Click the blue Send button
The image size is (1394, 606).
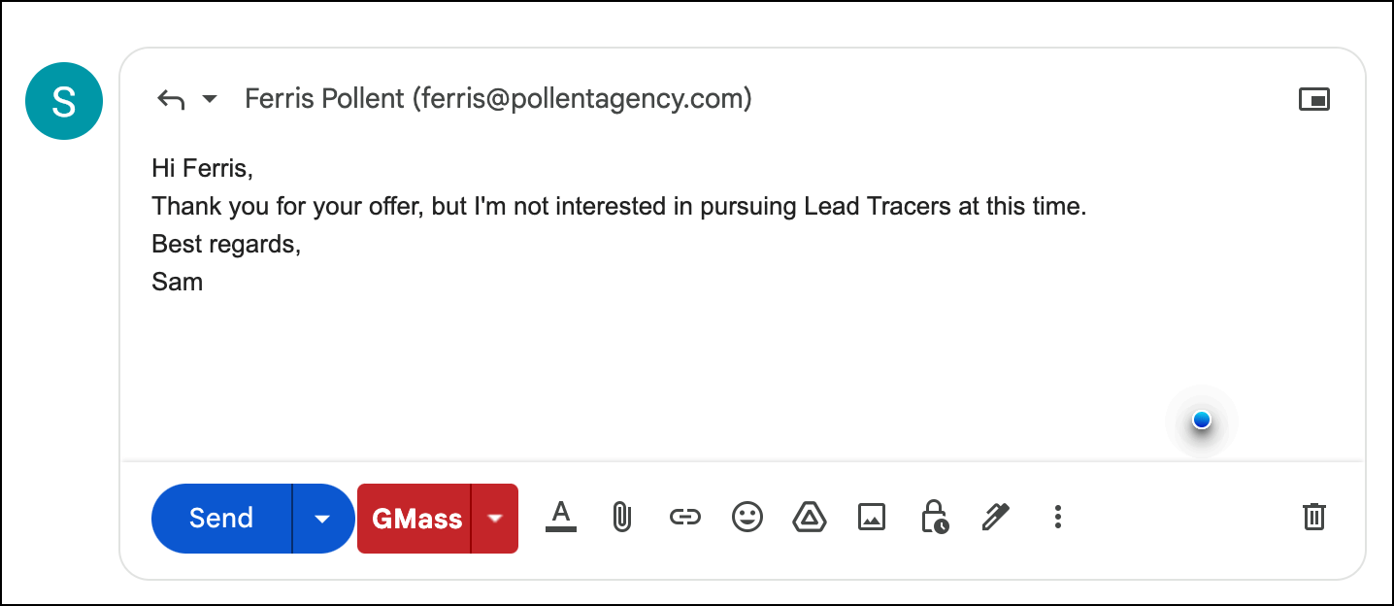click(221, 519)
